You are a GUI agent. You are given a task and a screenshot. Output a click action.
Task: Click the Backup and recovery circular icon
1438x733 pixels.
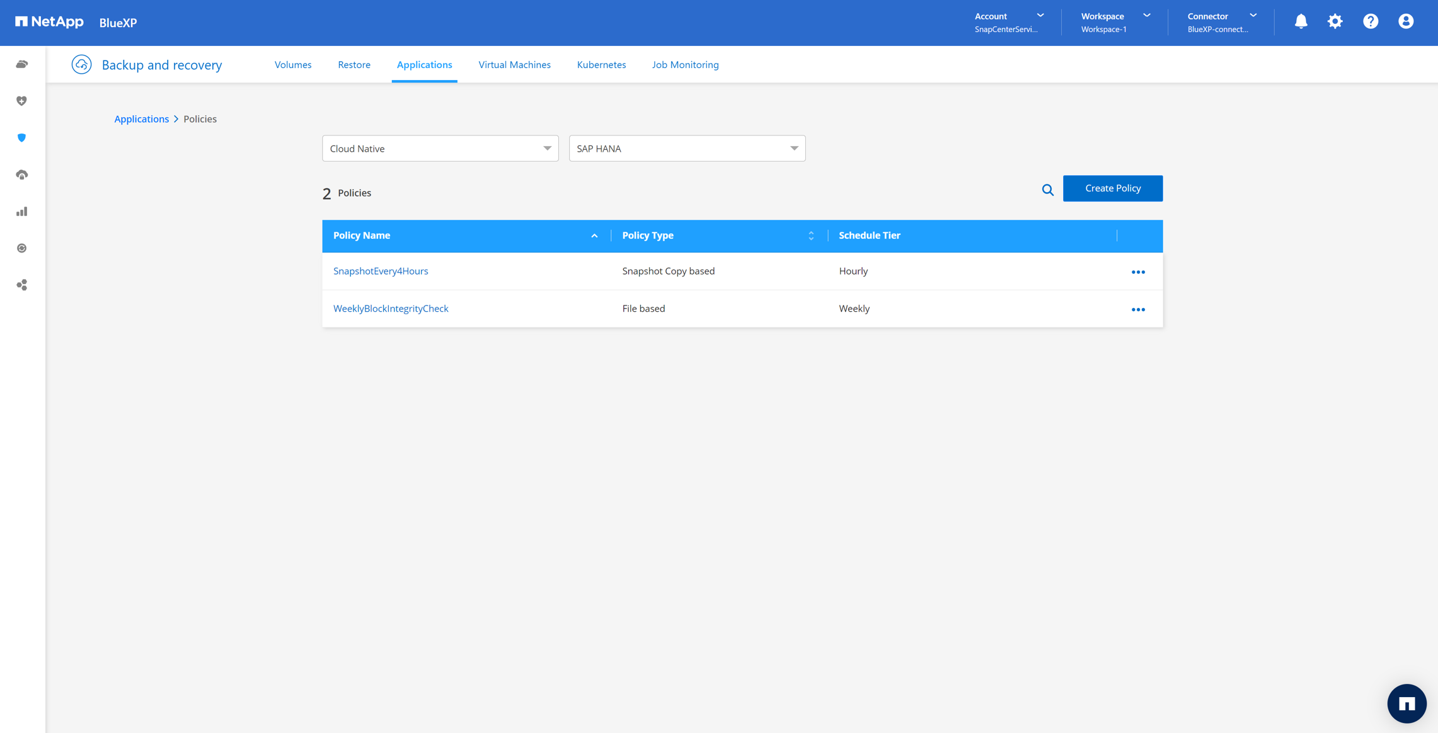[81, 64]
